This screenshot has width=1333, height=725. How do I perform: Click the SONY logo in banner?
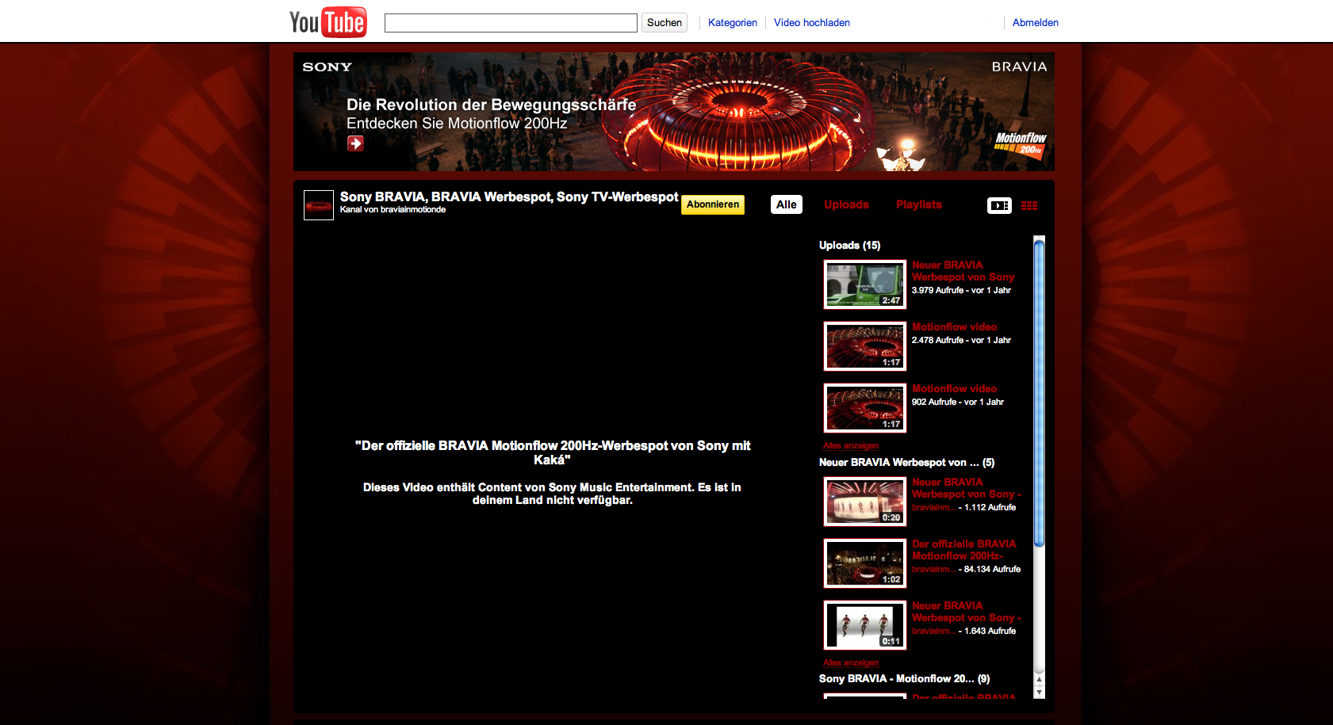[x=327, y=67]
